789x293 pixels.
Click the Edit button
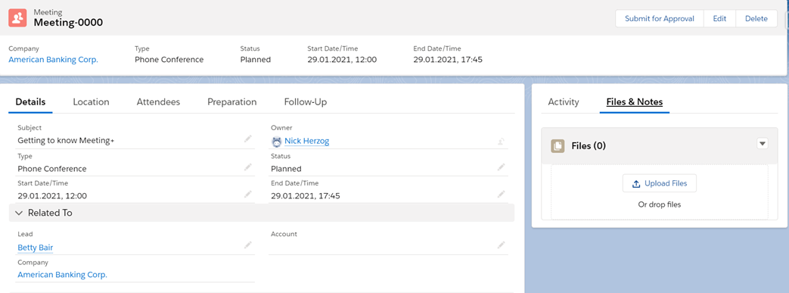pos(719,19)
